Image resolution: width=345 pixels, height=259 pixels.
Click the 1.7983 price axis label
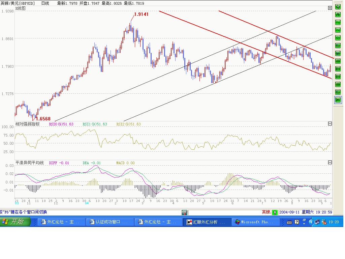coord(7,66)
